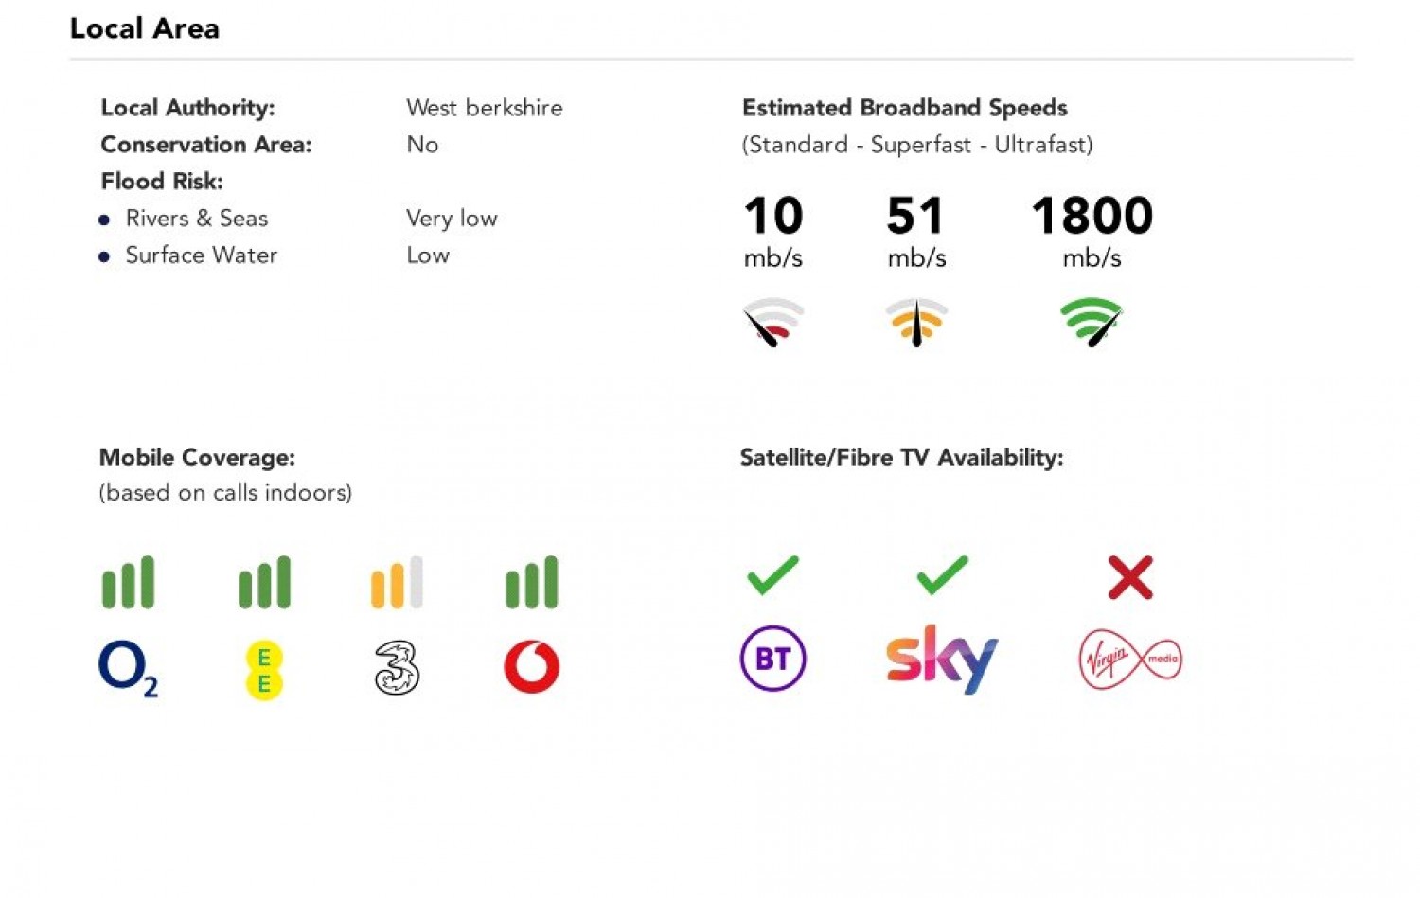Click the green checkmark above BT

tap(772, 575)
